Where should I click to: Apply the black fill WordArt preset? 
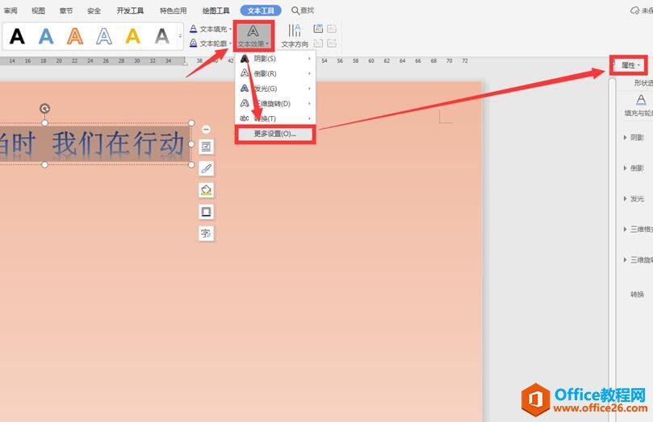17,36
